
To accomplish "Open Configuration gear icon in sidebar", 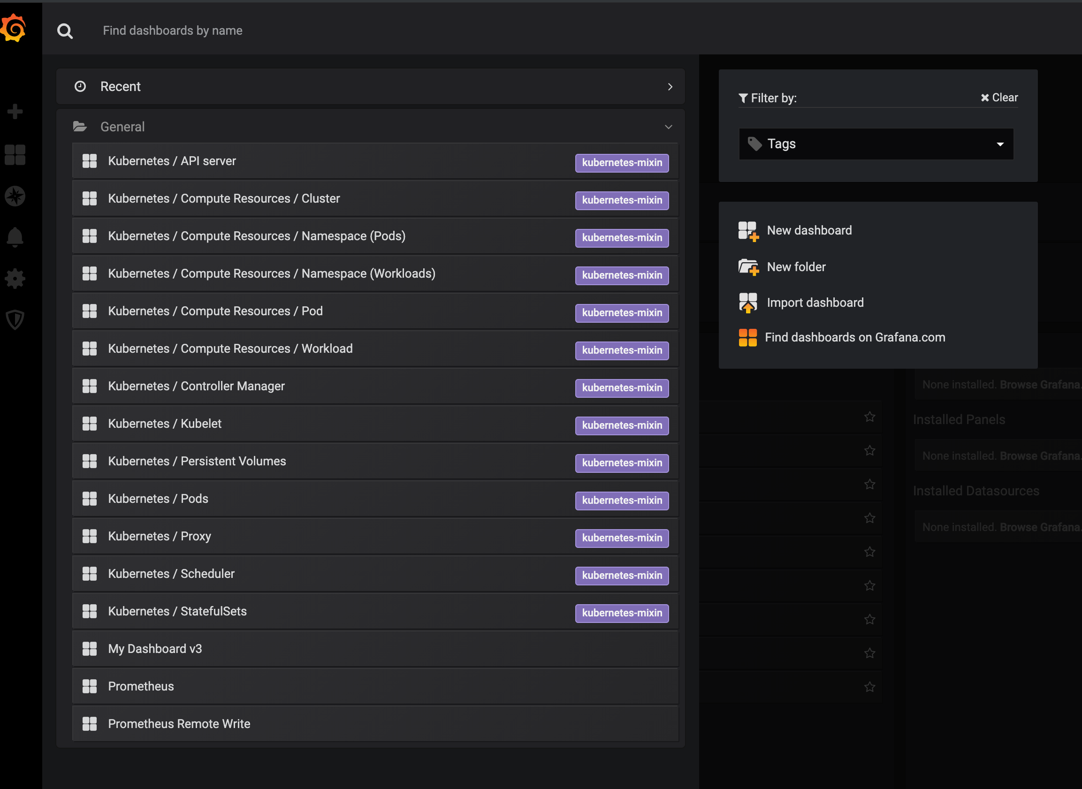I will (x=15, y=279).
